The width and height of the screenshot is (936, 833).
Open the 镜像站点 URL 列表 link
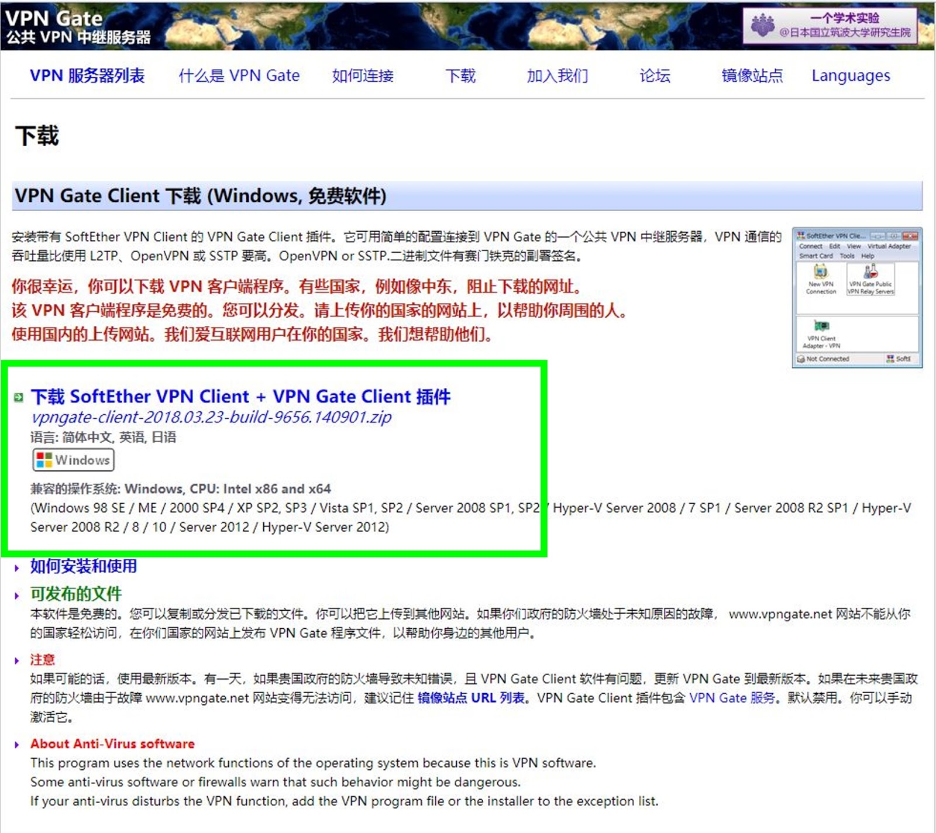pyautogui.click(x=471, y=698)
